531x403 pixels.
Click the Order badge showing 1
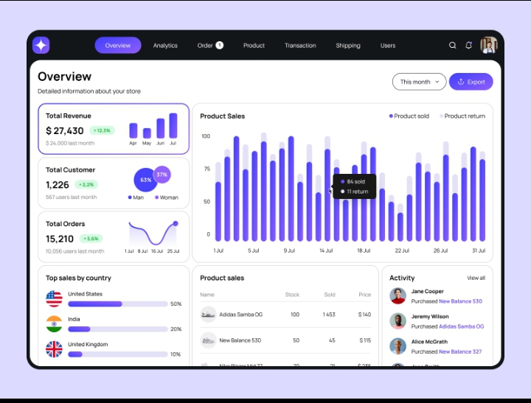[220, 45]
